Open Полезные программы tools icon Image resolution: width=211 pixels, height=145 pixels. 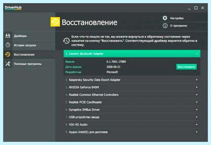coord(8,64)
